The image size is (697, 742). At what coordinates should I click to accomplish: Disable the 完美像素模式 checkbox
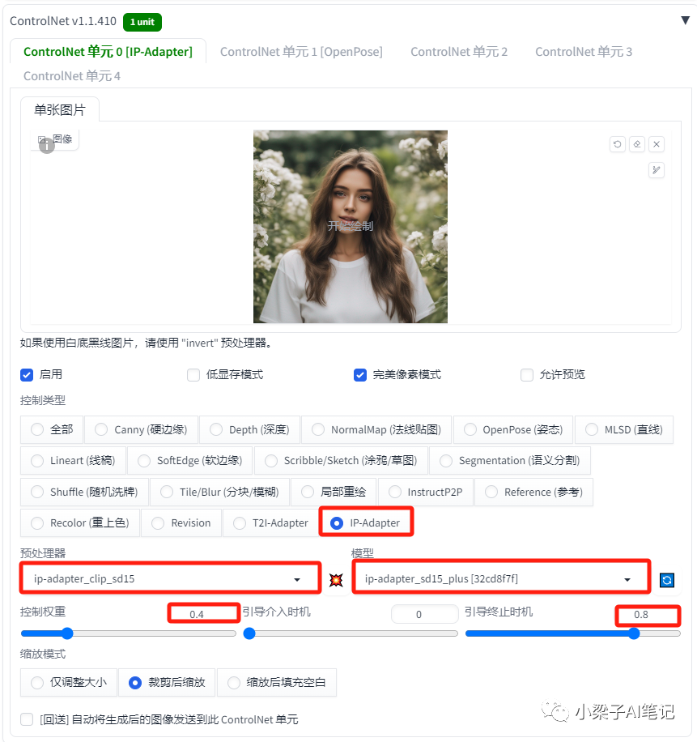[x=359, y=374]
